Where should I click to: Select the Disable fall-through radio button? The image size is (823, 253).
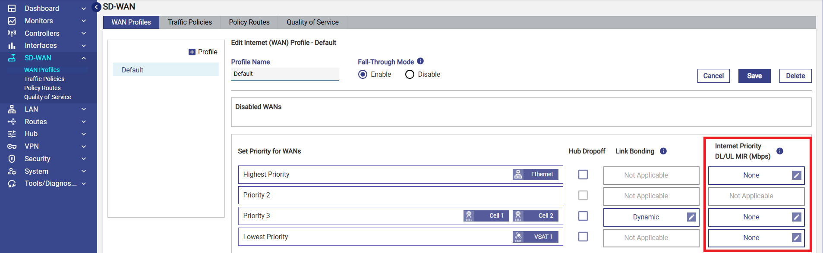click(410, 75)
